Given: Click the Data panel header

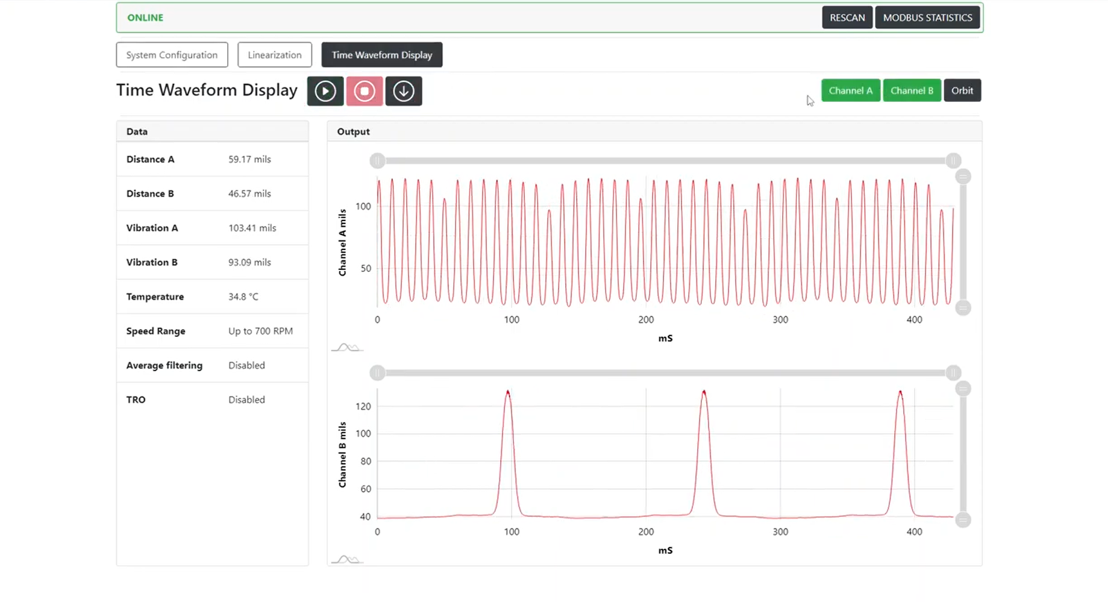Looking at the screenshot, I should tap(213, 131).
